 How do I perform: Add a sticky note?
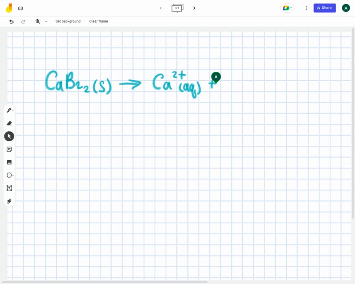[x=9, y=149]
